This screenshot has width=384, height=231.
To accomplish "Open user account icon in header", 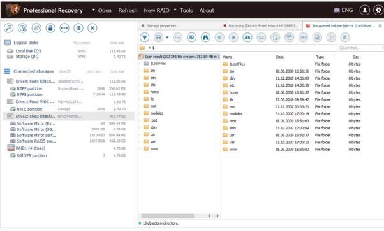I will 364,10.
